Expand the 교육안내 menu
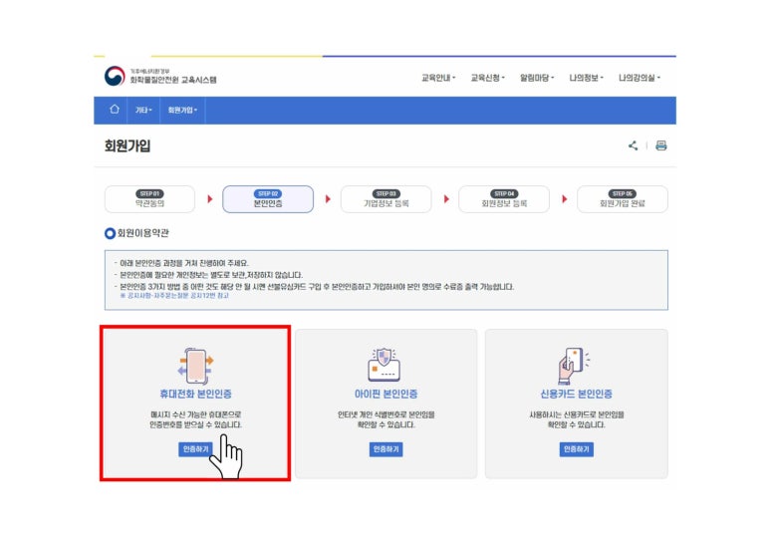 click(437, 78)
